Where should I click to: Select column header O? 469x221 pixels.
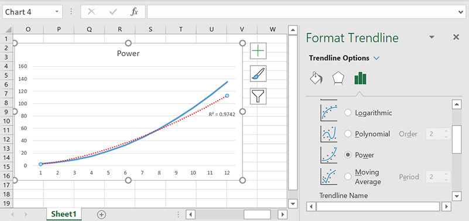[x=28, y=29]
